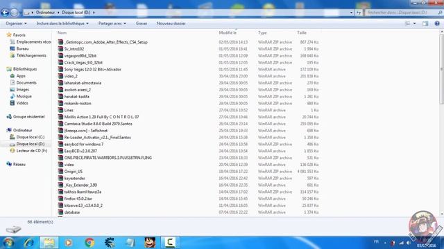This screenshot has width=444, height=249.
Task: Open the Windows Start button
Action: coord(8,243)
